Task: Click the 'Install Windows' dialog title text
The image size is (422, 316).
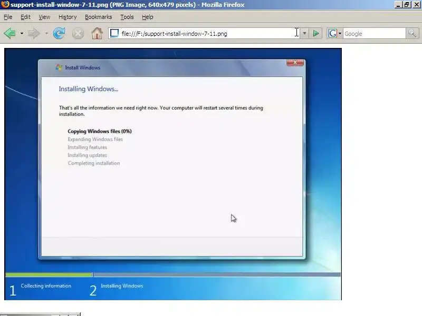Action: (83, 68)
